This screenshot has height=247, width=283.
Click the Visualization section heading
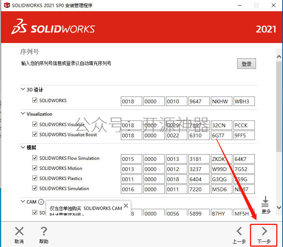point(39,114)
